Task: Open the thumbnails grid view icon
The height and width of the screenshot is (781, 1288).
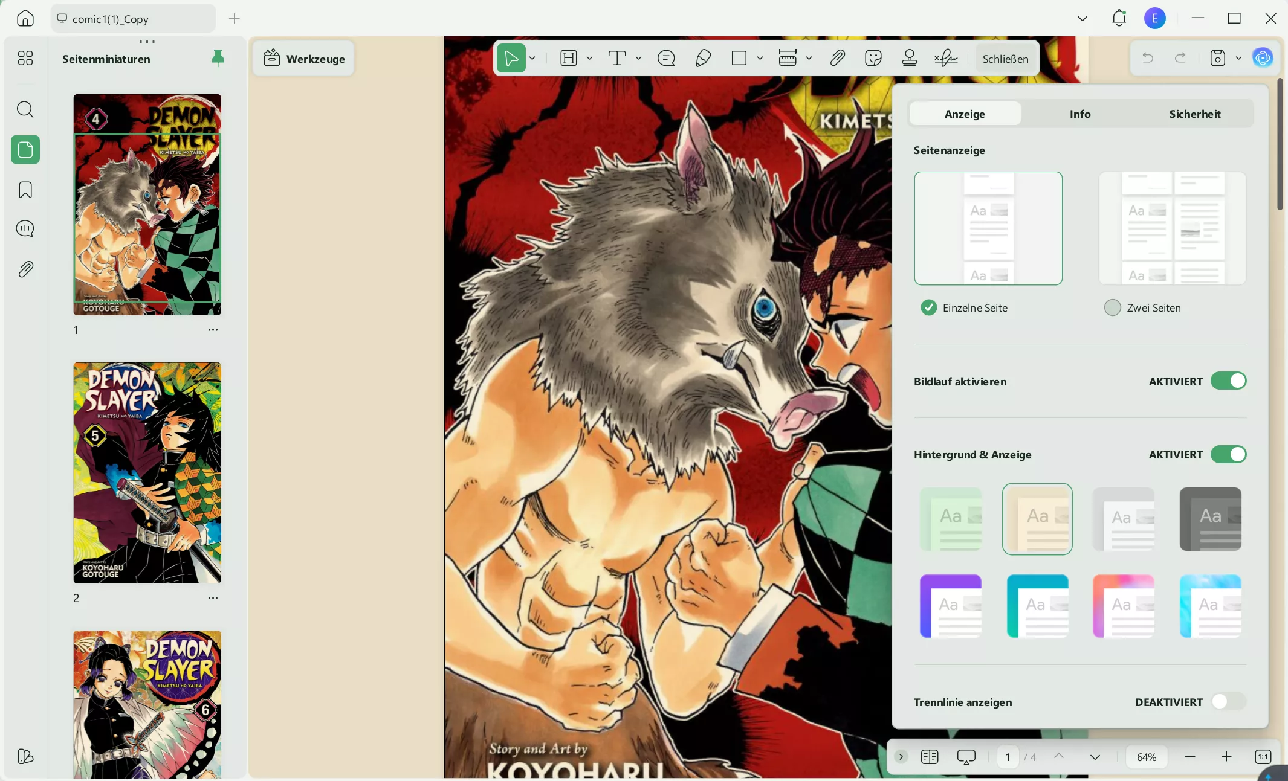Action: [x=25, y=58]
